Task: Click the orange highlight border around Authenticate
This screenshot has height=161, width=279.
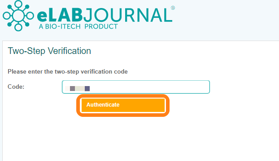Action: point(123,96)
